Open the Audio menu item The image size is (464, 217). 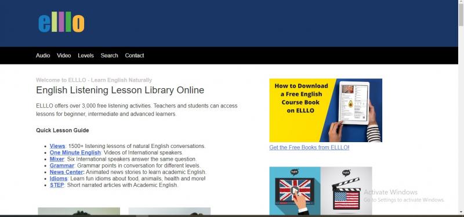[x=43, y=55]
